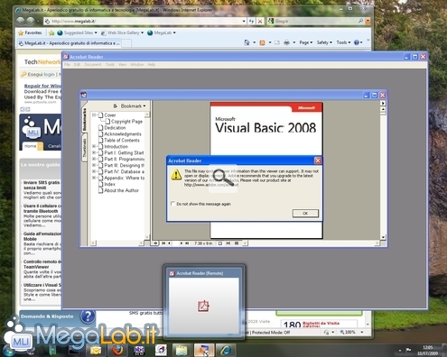The image size is (447, 357).
Task: Open Favorites in Internet Explorer
Action: tap(30, 32)
